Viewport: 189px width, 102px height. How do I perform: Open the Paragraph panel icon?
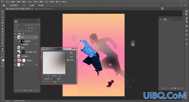(x=187, y=35)
